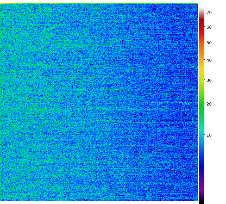Click the white top of the colorbar
Viewport: 226px width, 204px height.
pos(201,4)
